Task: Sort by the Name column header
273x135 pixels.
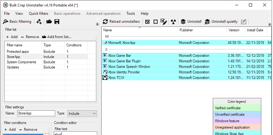Action: click(140, 30)
